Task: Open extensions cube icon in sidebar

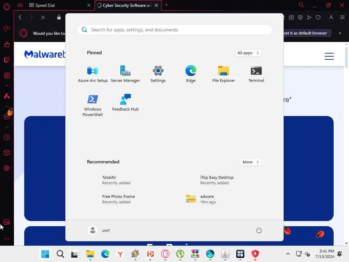Action: coord(7,152)
